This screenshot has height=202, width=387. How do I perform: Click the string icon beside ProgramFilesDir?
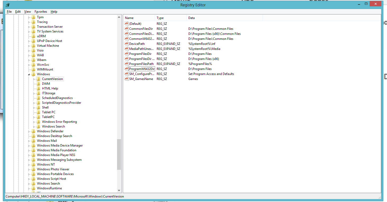click(126, 54)
